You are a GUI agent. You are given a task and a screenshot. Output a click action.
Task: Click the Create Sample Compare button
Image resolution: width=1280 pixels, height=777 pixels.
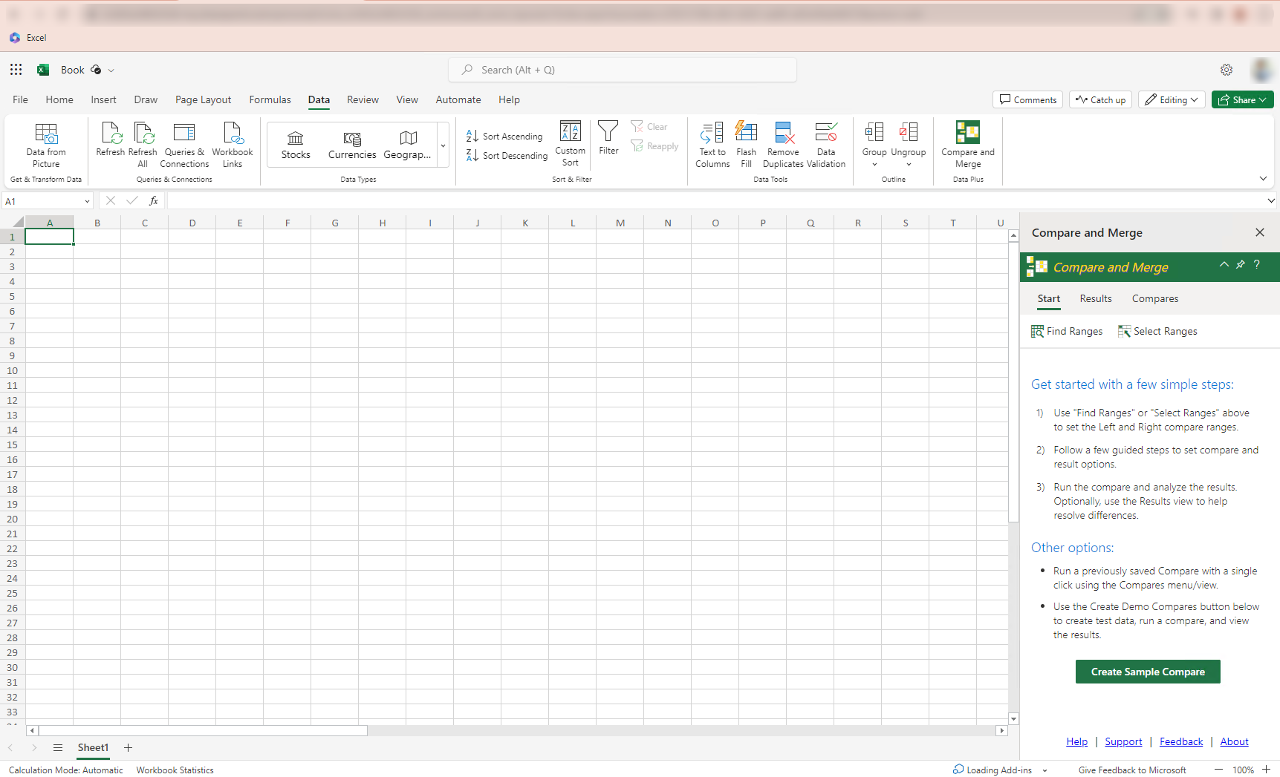(1147, 672)
